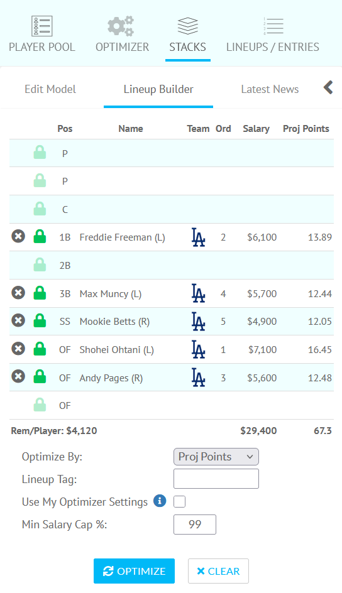
Task: Remove Shohei Ohtani from the lineup
Action: (18, 349)
